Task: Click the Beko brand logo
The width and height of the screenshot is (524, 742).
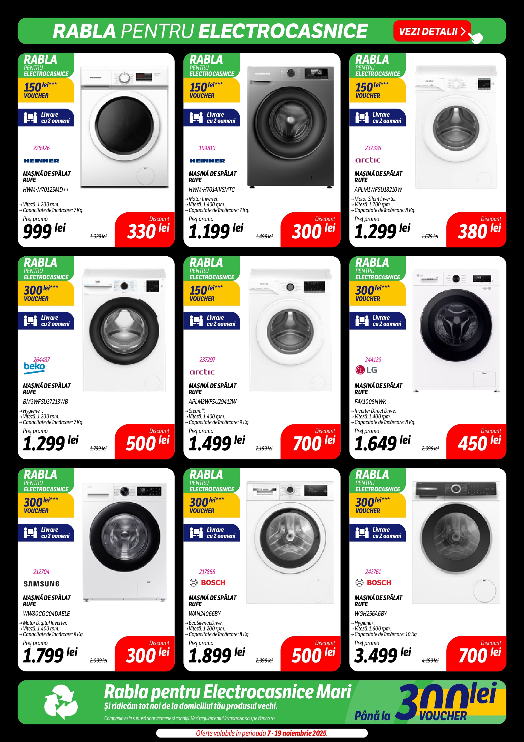Action: pos(34,368)
